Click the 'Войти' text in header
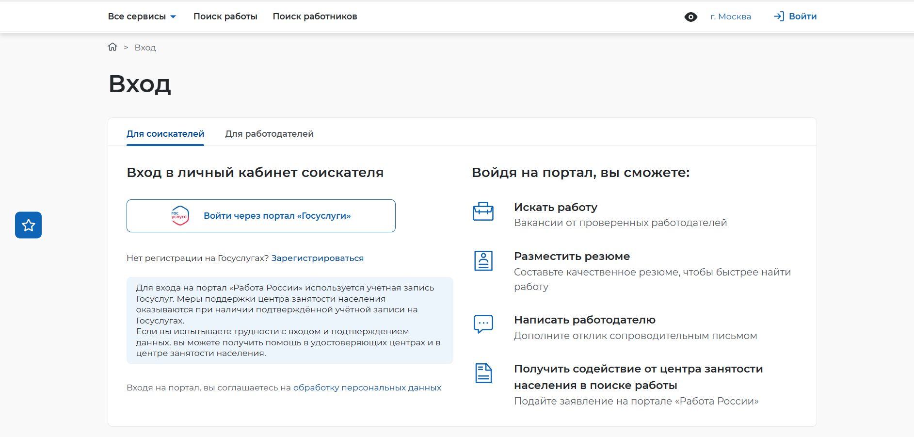 coord(802,16)
